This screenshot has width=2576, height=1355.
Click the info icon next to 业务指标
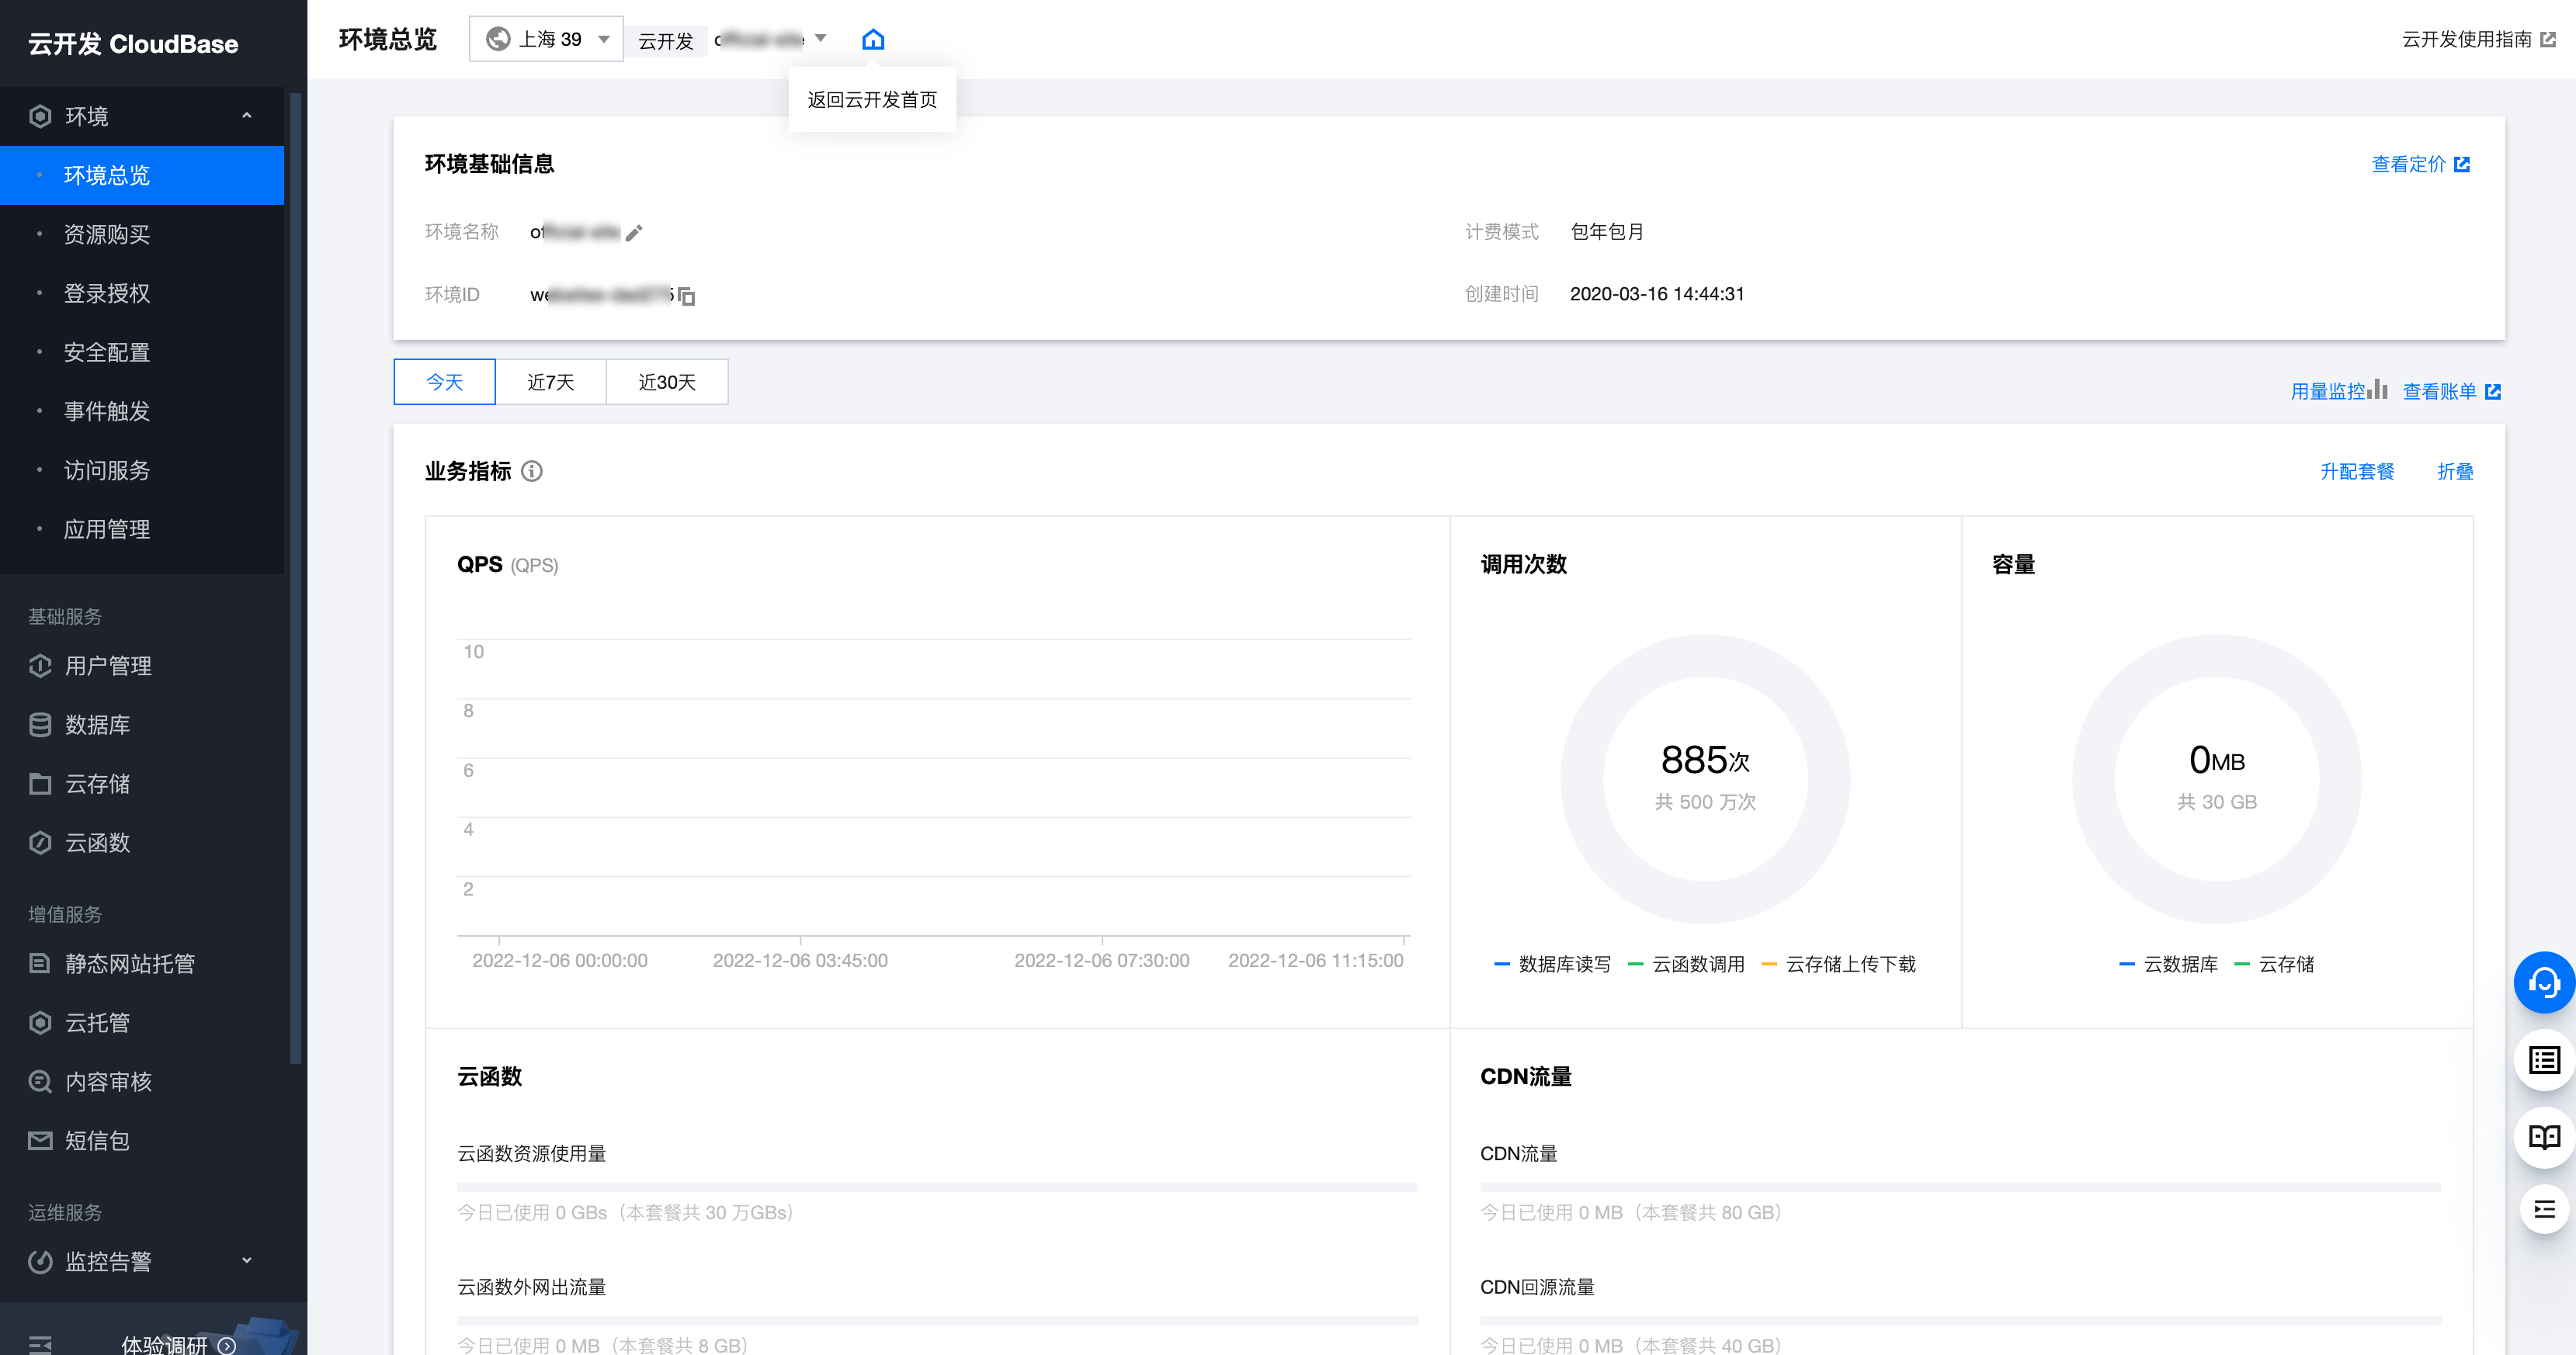[532, 472]
